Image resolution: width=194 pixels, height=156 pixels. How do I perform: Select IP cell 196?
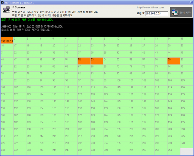coord(7,130)
